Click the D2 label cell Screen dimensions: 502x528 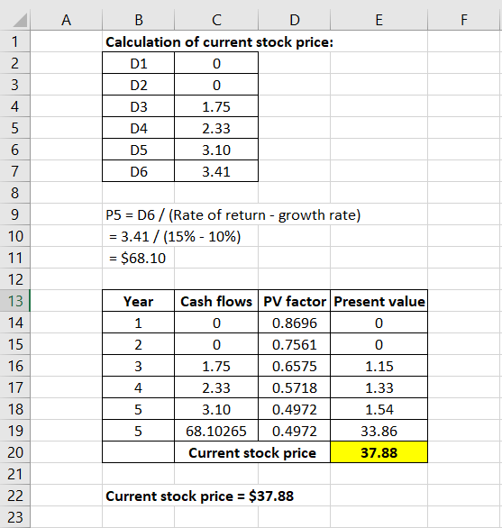[139, 85]
